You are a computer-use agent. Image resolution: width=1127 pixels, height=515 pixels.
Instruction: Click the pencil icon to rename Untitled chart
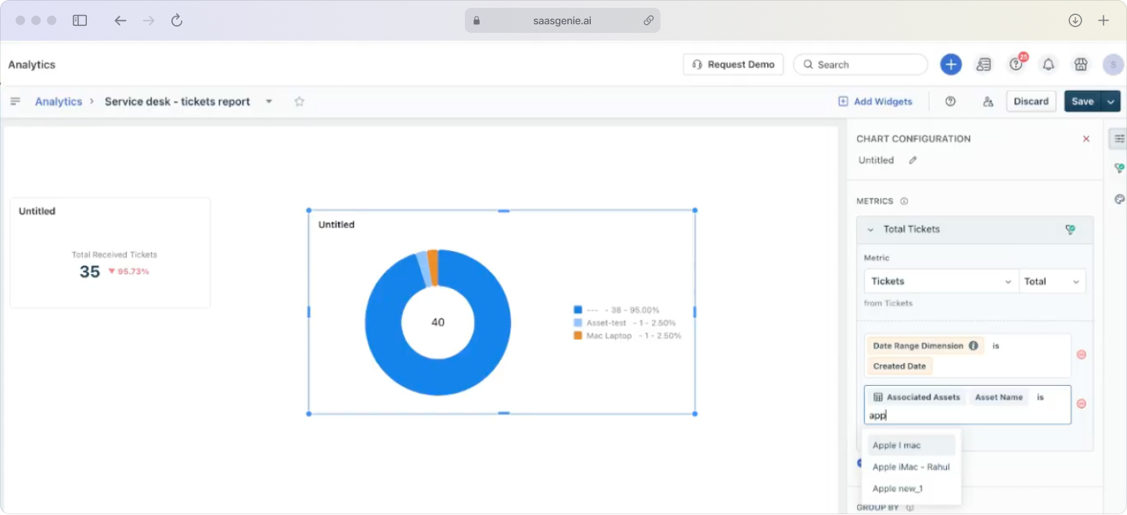coord(913,160)
